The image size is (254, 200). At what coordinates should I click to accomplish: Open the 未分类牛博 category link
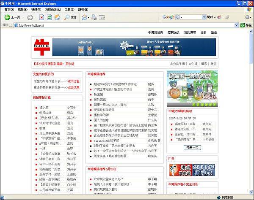tap(177, 64)
